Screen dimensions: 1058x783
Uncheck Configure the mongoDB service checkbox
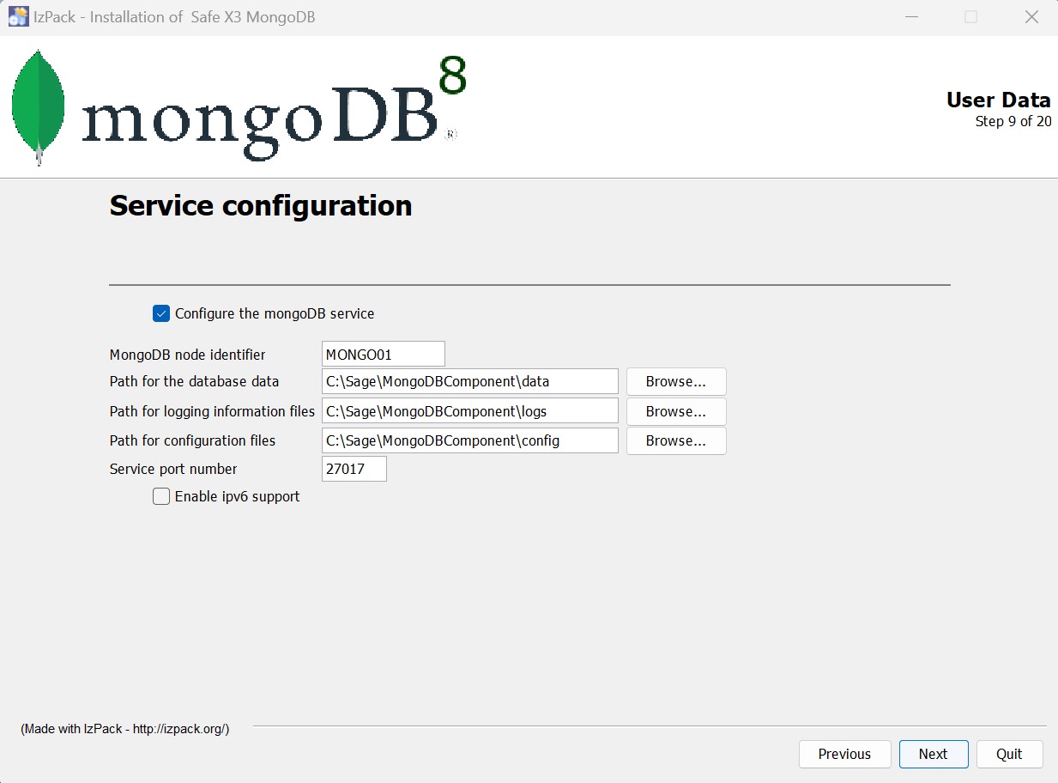pos(161,313)
